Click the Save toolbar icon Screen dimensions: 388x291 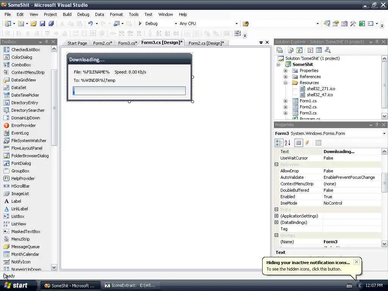(42, 23)
